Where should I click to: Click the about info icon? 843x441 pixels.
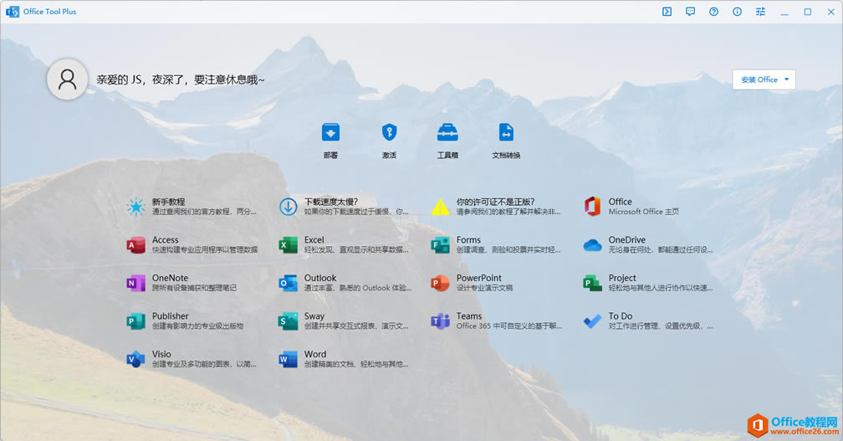pyautogui.click(x=737, y=11)
